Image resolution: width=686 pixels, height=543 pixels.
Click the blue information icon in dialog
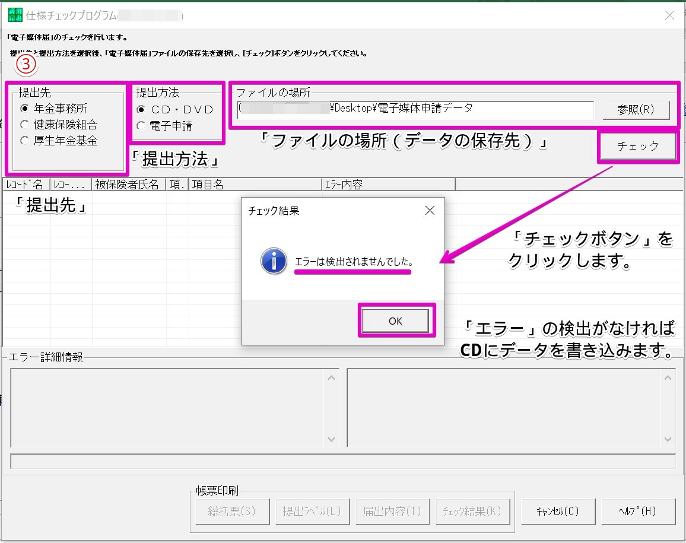tap(274, 261)
